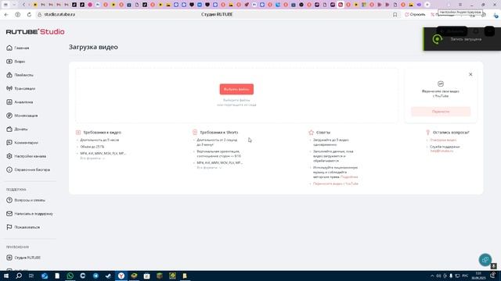Open Telegram from the taskbar
Image resolution: width=501 pixels, height=281 pixels.
(96, 276)
